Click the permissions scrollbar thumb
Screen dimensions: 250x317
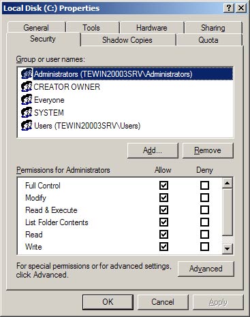228,212
